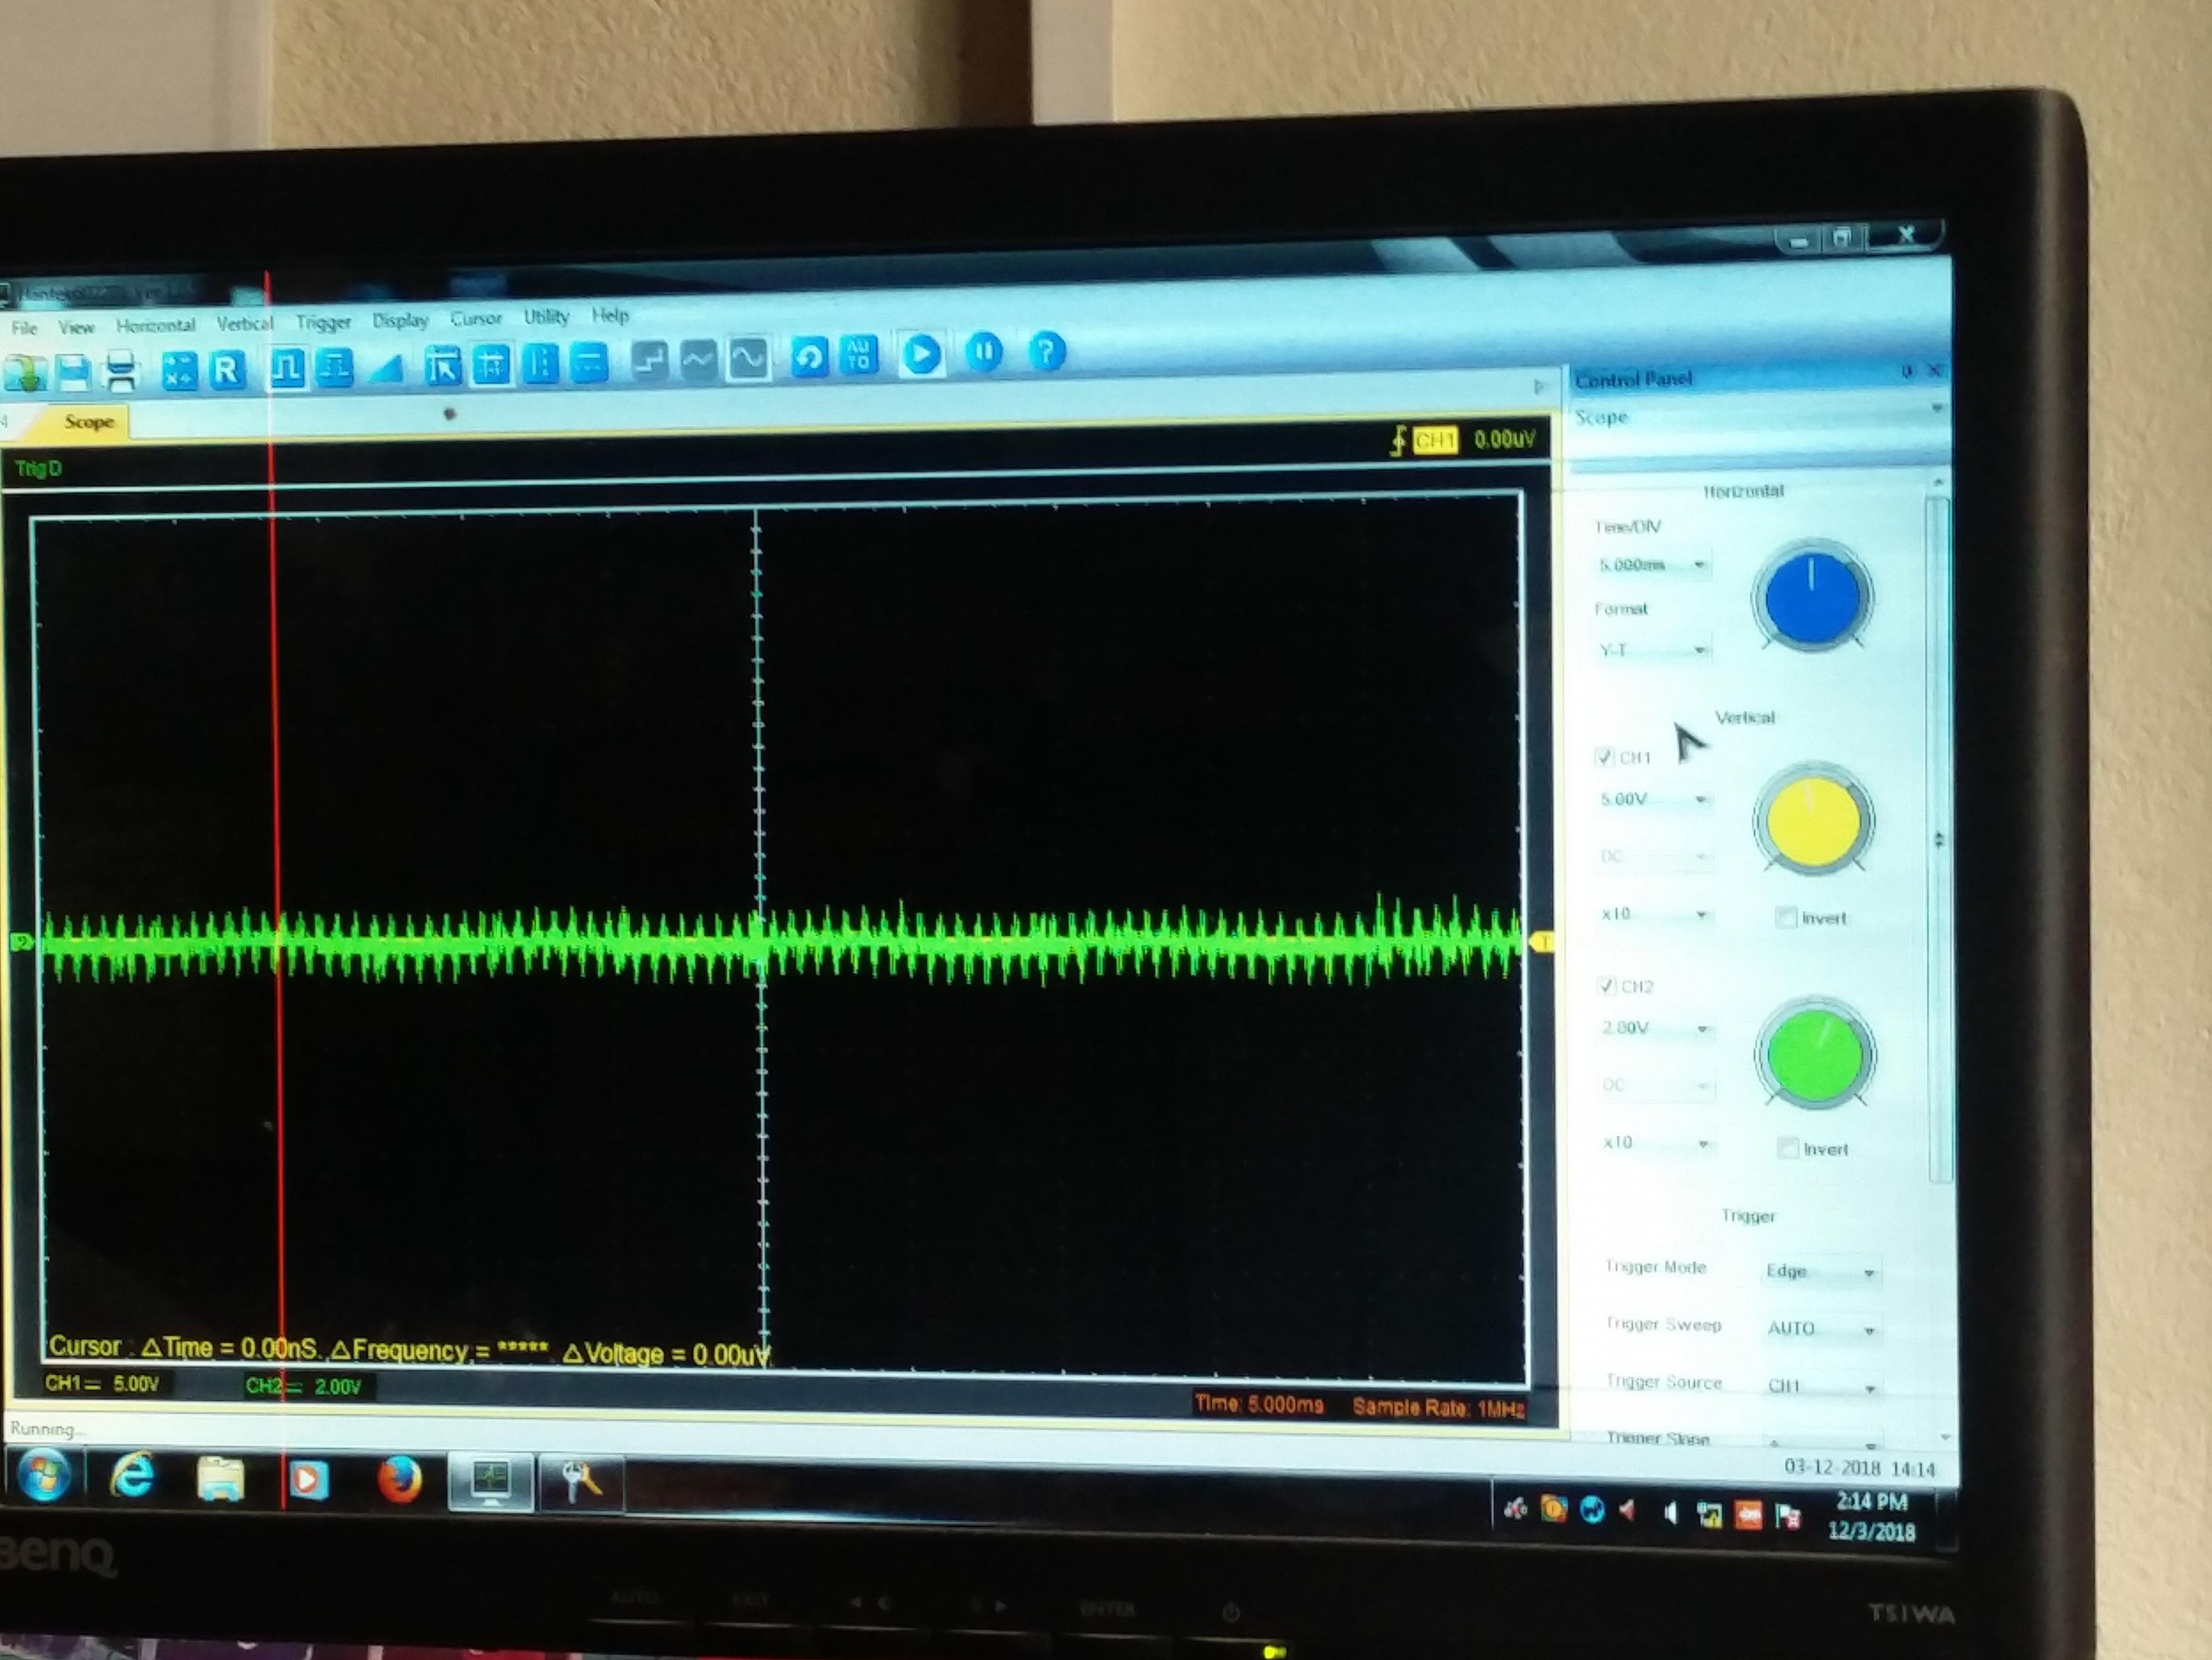This screenshot has width=2212, height=1660.
Task: Click the vertical cursor lines toolbar icon
Action: pyautogui.click(x=540, y=364)
